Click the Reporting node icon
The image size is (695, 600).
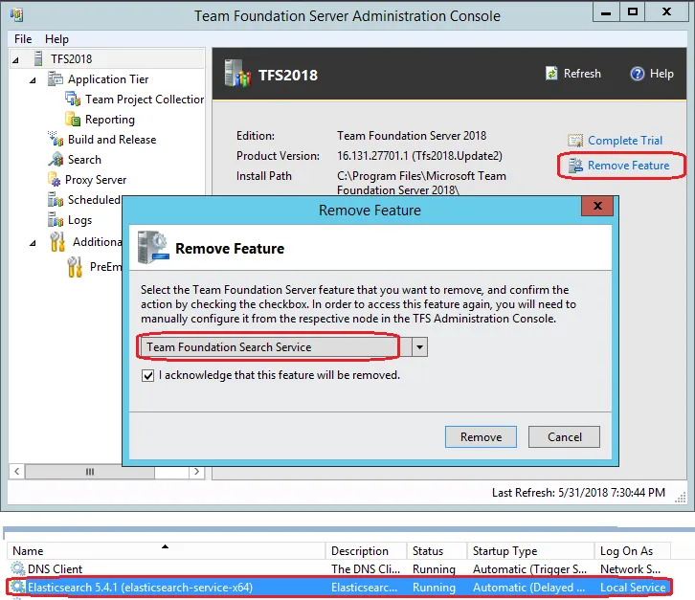click(73, 120)
